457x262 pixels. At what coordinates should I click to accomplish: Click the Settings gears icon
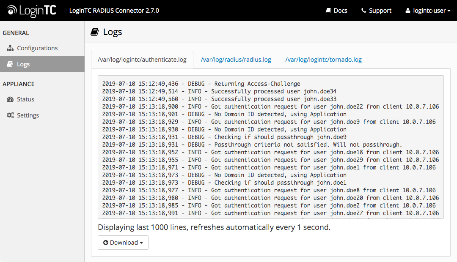[x=10, y=115]
